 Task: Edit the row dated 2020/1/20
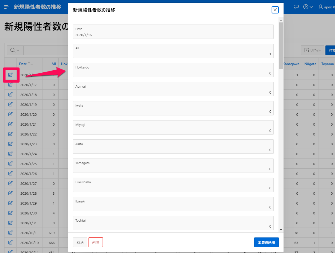tap(10, 114)
